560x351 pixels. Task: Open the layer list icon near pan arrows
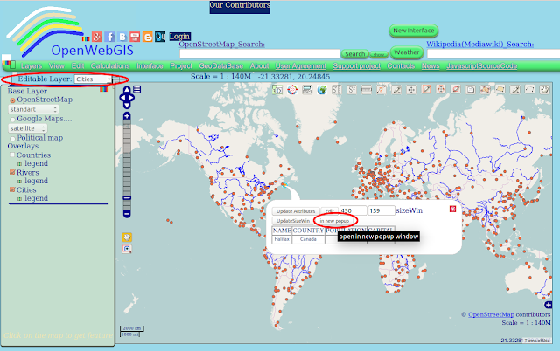click(x=137, y=89)
